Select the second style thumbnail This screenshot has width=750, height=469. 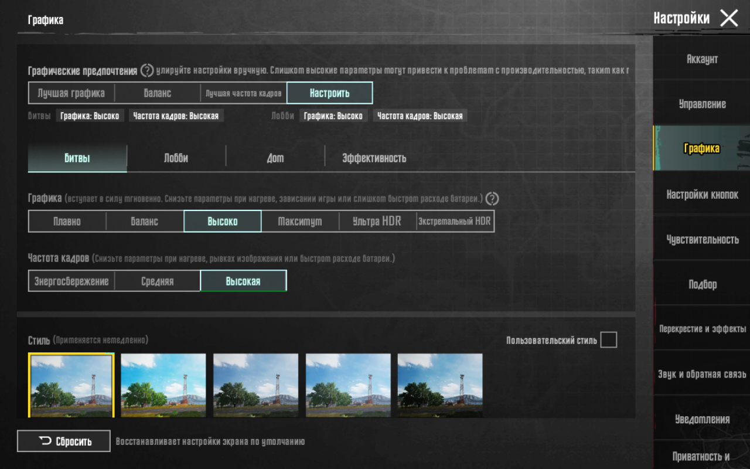pyautogui.click(x=163, y=385)
